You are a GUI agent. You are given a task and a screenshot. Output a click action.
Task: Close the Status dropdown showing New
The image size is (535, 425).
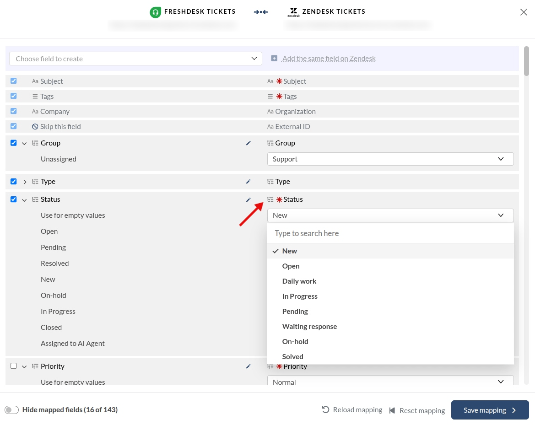tap(390, 215)
